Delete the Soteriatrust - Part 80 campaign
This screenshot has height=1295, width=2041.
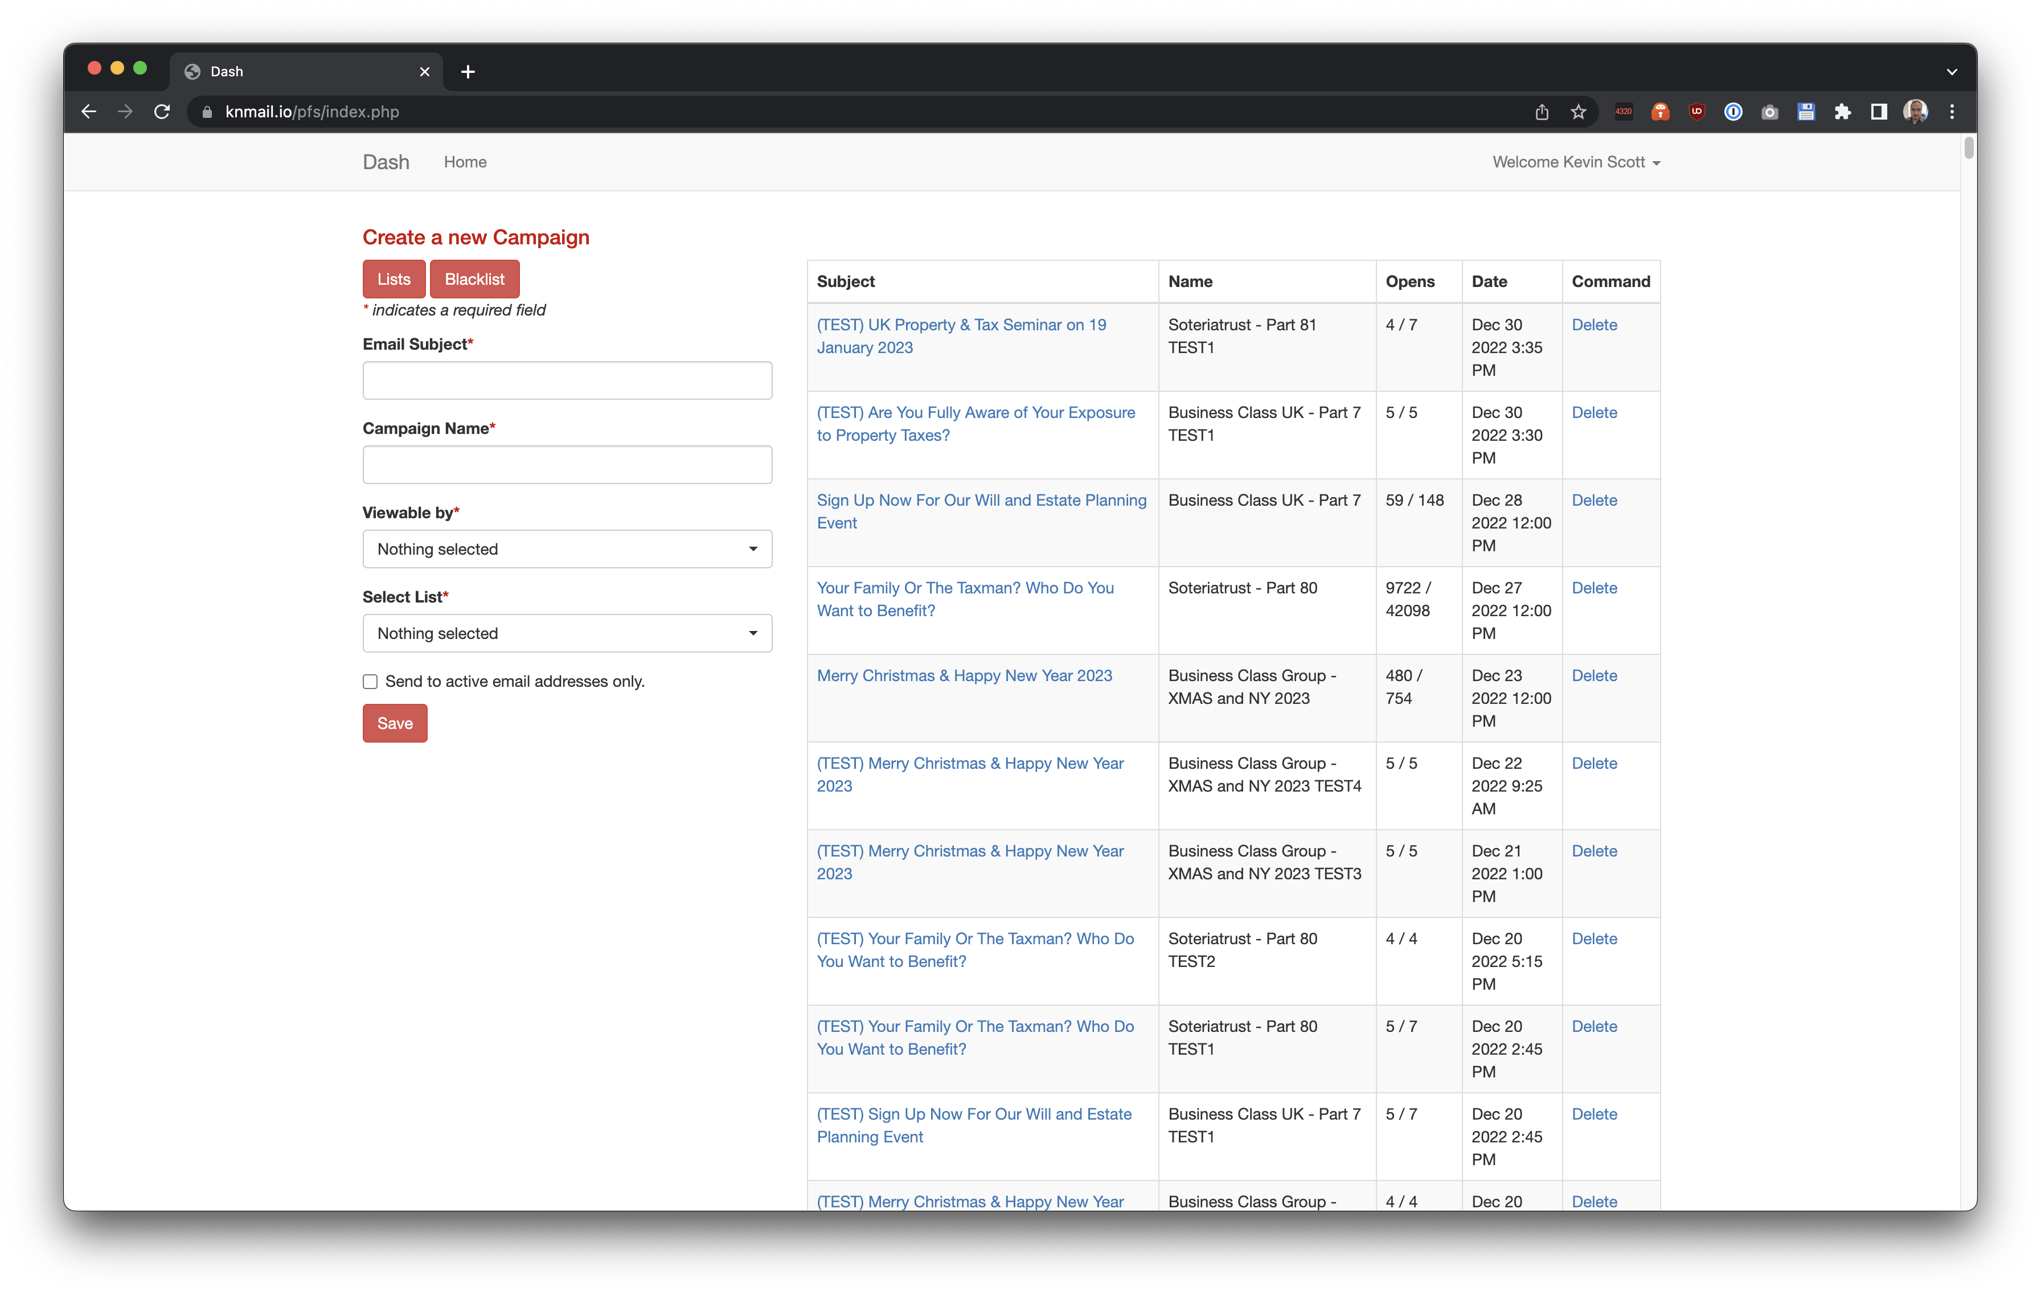tap(1593, 587)
